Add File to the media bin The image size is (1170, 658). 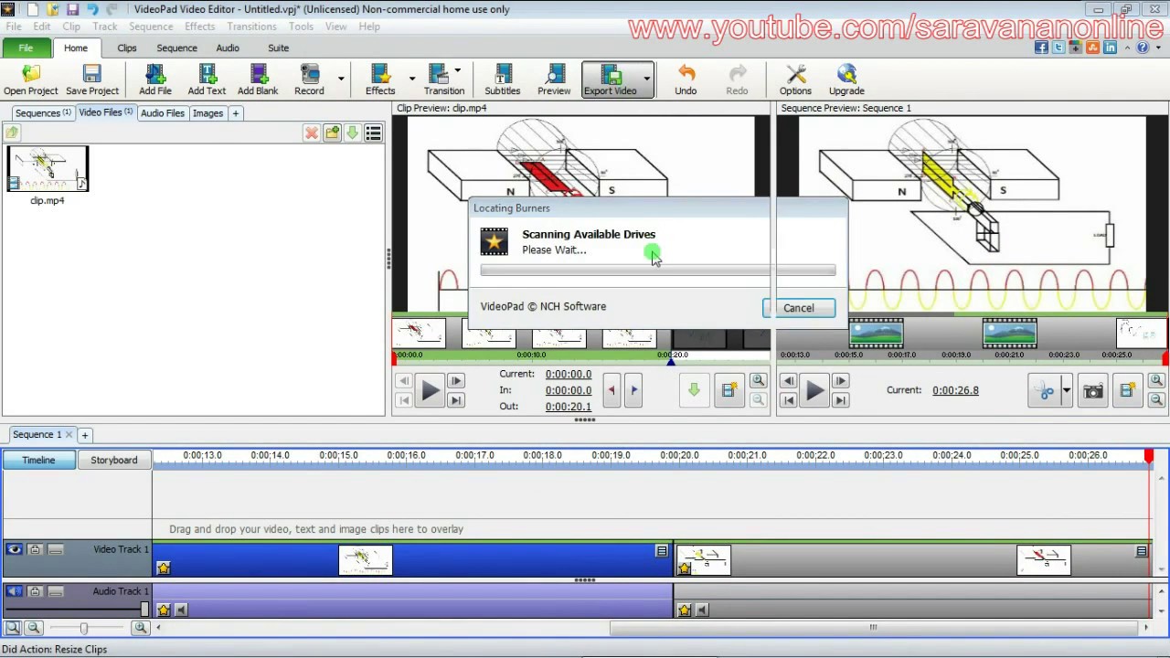pos(155,80)
